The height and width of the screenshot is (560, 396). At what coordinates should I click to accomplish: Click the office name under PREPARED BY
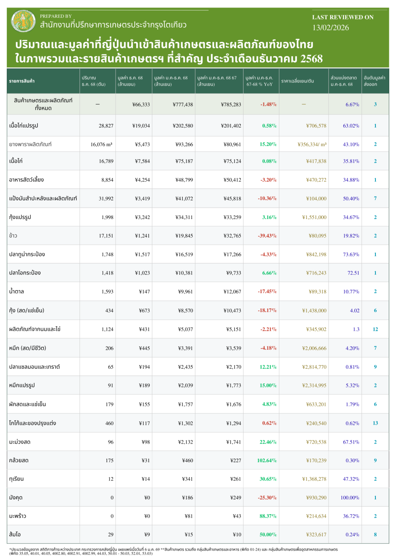point(113,25)
